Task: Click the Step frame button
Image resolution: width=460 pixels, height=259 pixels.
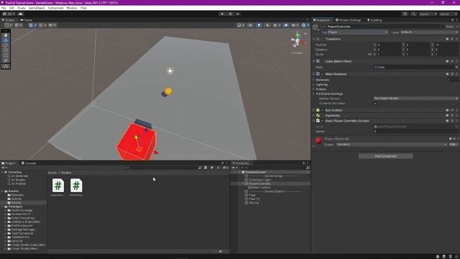Action: [x=238, y=14]
